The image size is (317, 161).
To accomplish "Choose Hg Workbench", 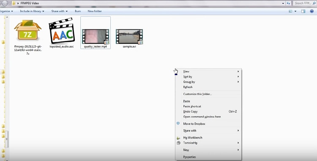I will (208, 137).
